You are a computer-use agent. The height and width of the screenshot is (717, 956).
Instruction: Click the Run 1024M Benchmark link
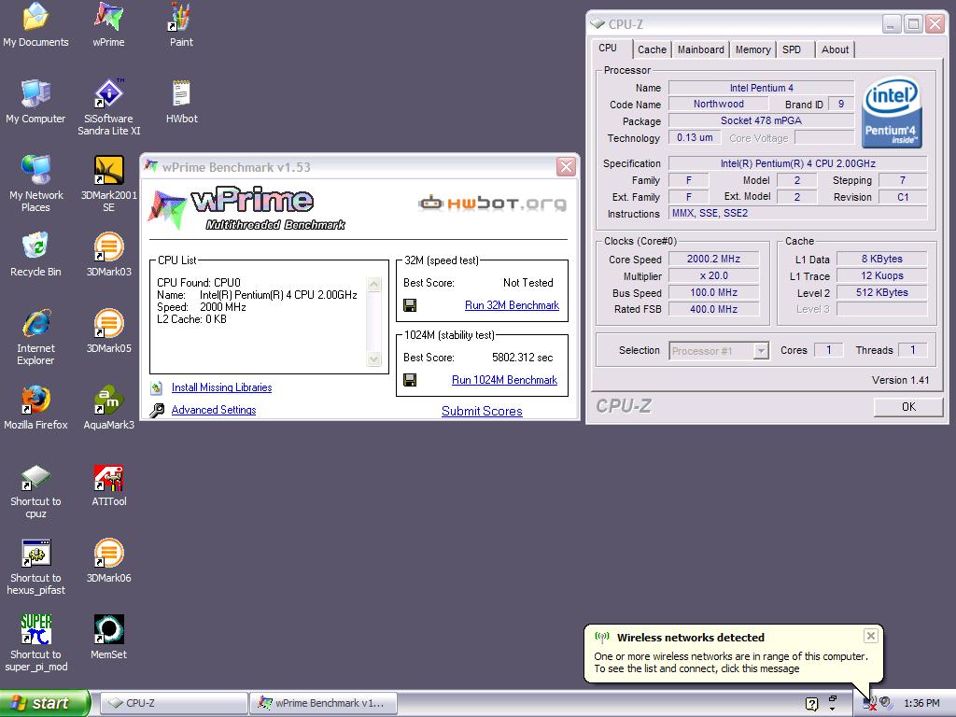[x=504, y=380]
